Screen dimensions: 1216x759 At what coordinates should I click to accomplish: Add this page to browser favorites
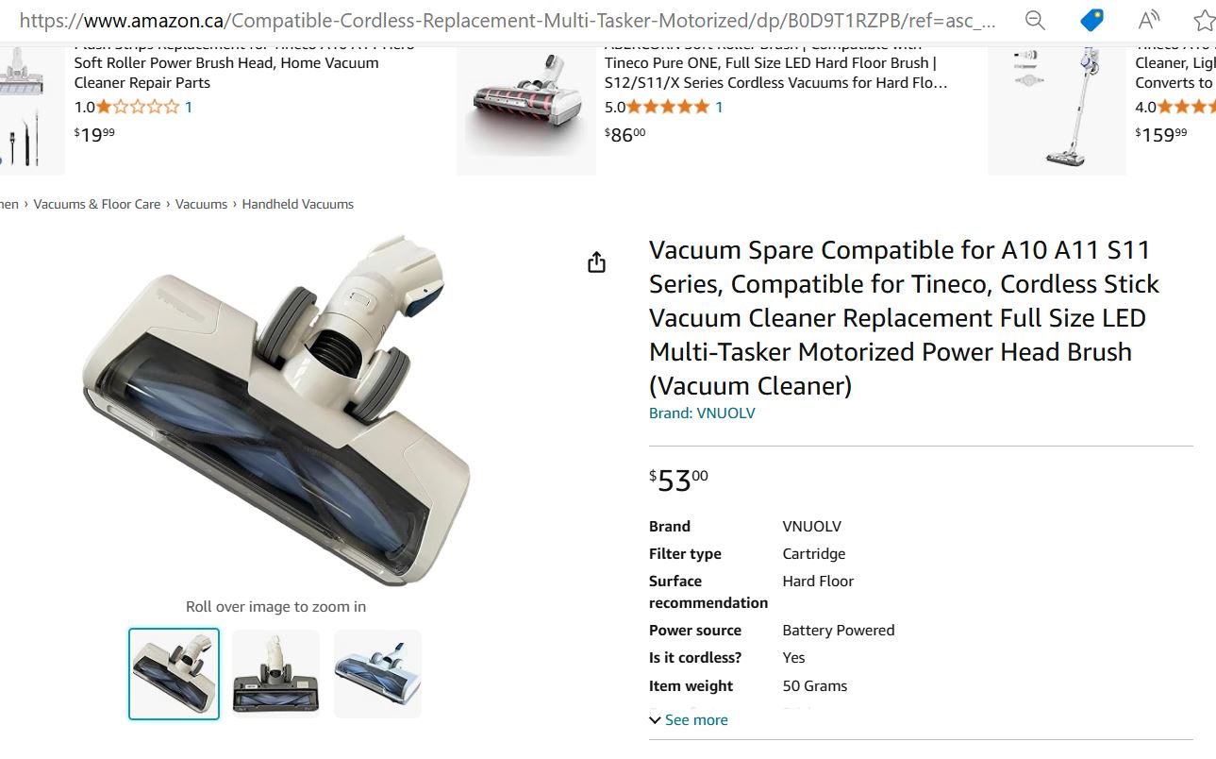pyautogui.click(x=1203, y=20)
